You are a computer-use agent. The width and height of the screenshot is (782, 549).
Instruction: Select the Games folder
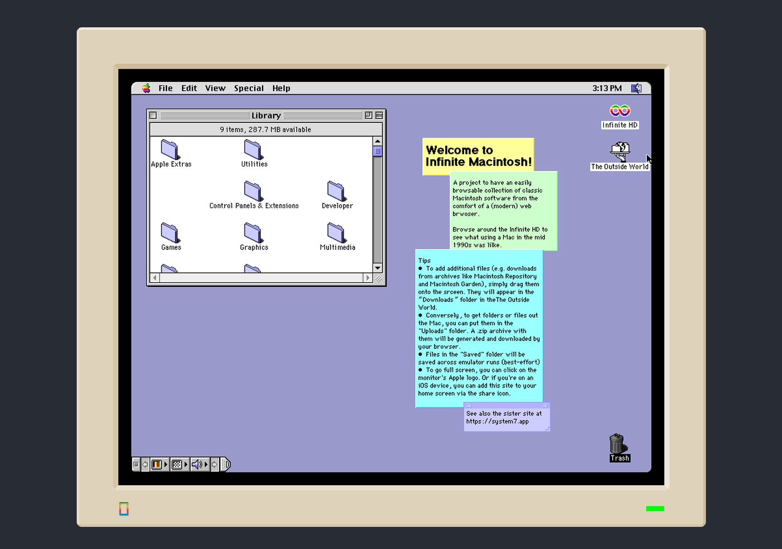(x=171, y=236)
